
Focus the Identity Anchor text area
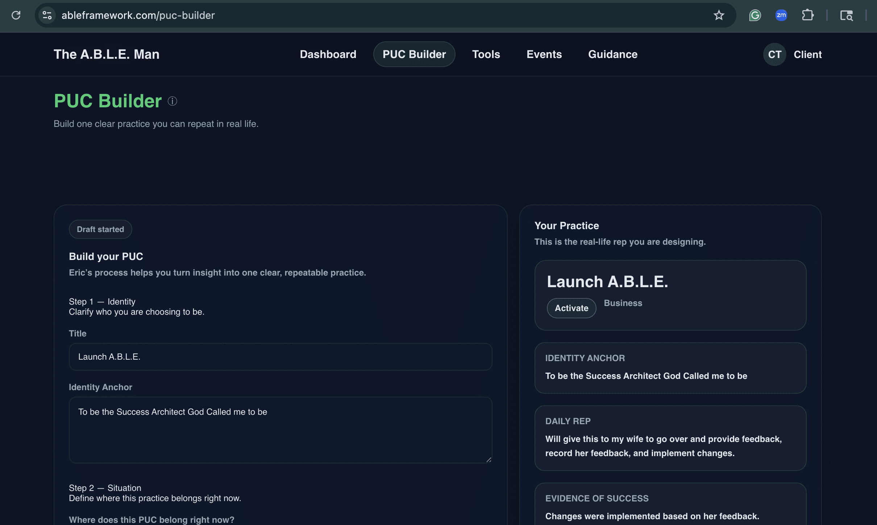point(280,430)
